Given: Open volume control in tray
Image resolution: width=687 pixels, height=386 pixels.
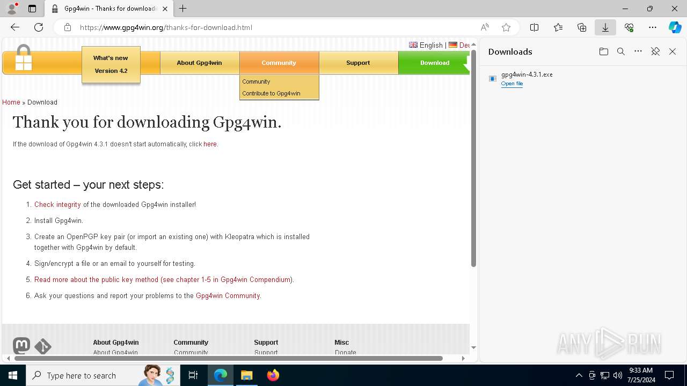Looking at the screenshot, I should point(618,375).
